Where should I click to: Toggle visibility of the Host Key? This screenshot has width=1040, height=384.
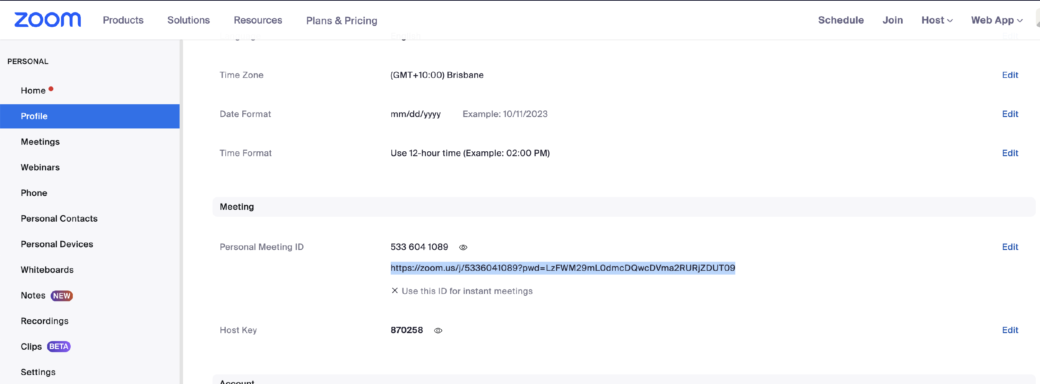point(438,330)
